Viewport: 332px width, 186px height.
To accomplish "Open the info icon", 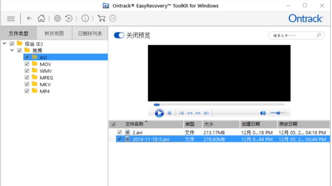I will (85, 19).
